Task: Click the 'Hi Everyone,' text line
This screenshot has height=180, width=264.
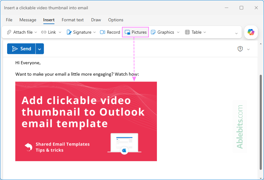Action: click(x=28, y=63)
